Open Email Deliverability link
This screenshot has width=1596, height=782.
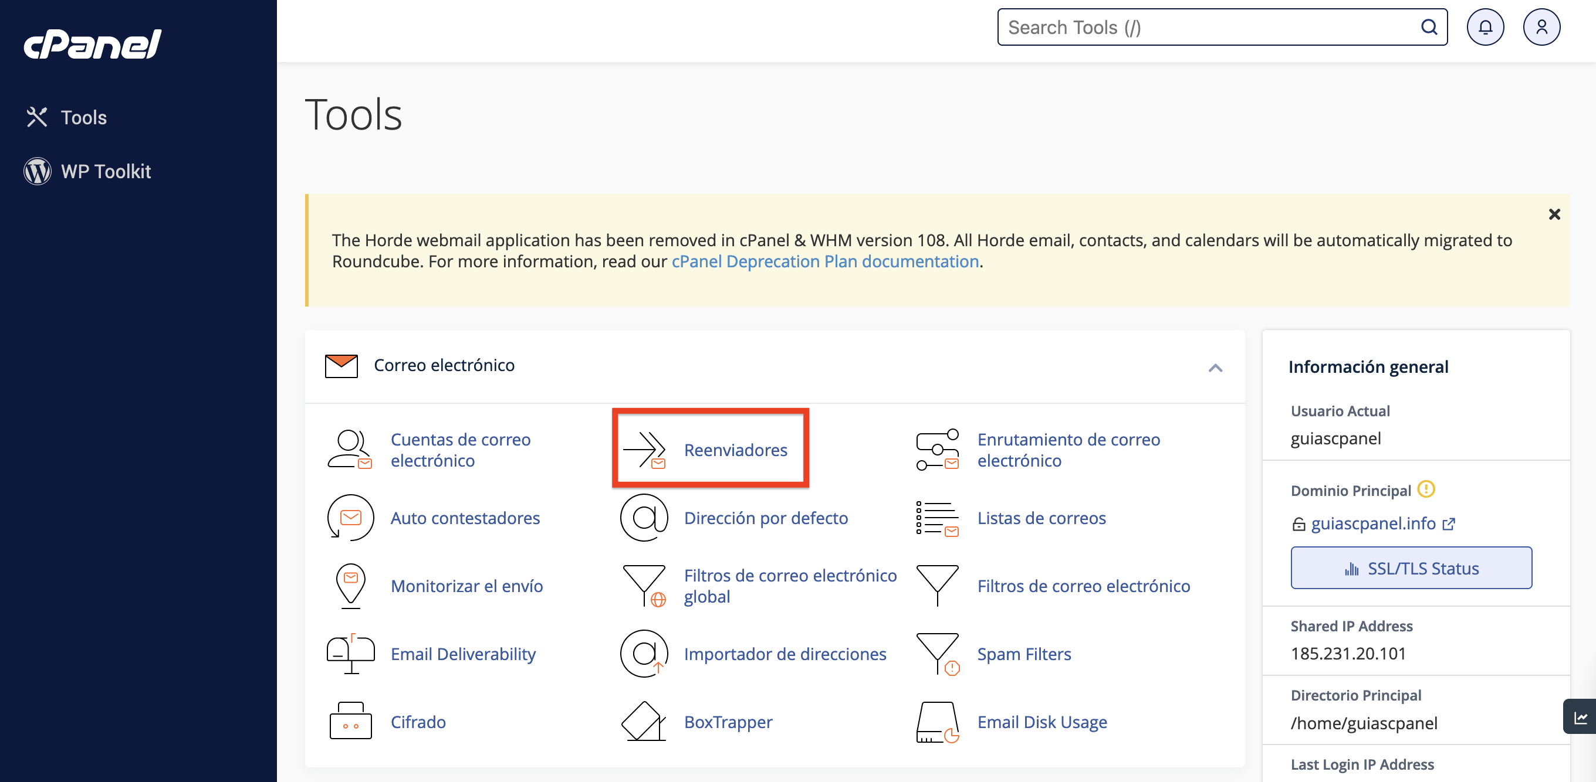463,654
